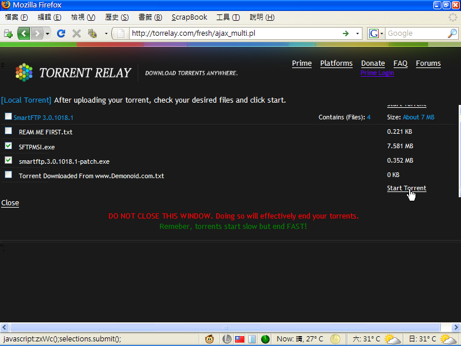Click the Start Torrent link

point(407,189)
